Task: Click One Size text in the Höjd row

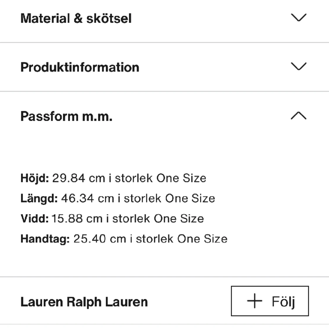Action: coord(181,178)
